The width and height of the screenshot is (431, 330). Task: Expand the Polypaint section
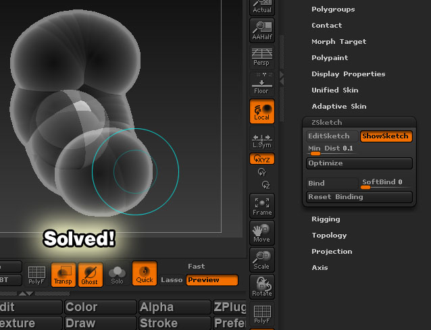point(330,58)
